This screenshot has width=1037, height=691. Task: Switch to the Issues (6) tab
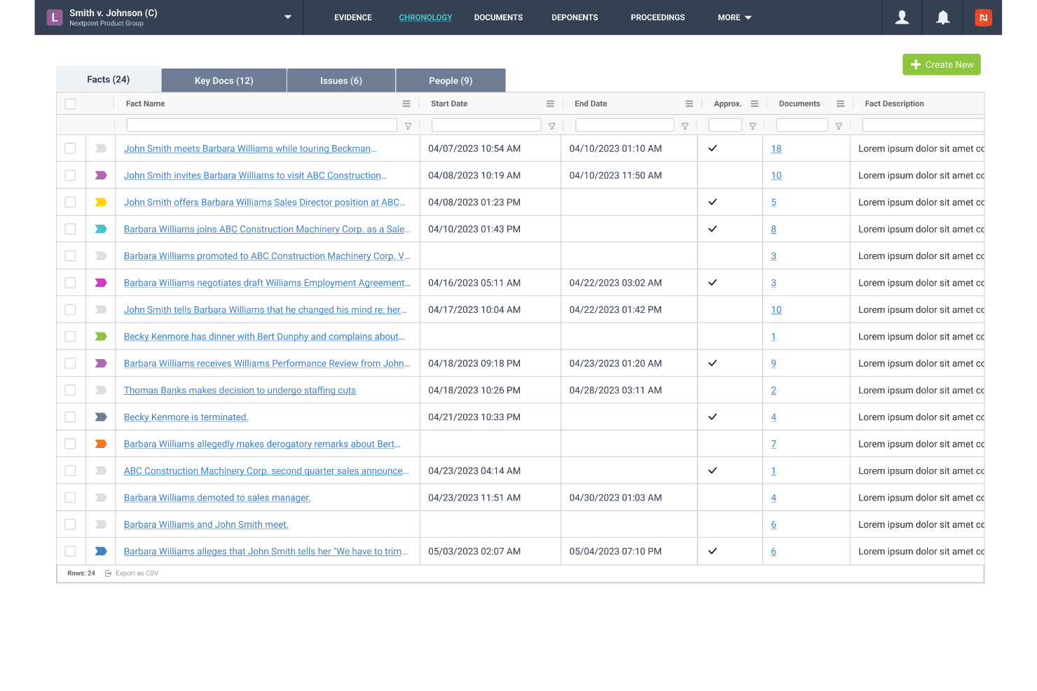coord(341,81)
